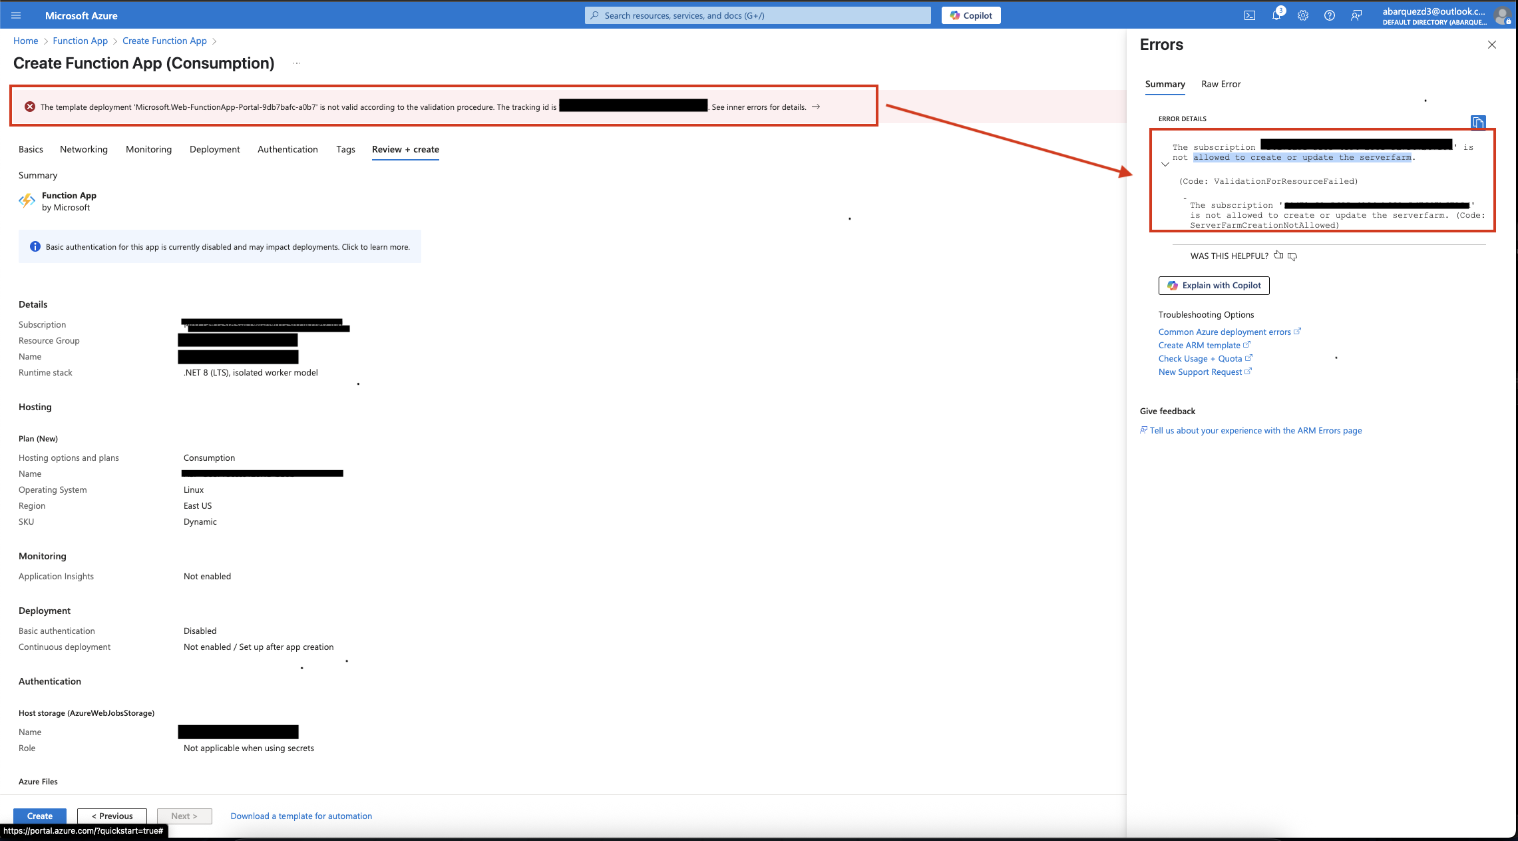Open Common Azure deployment errors link
This screenshot has height=841, width=1518.
[x=1229, y=332]
